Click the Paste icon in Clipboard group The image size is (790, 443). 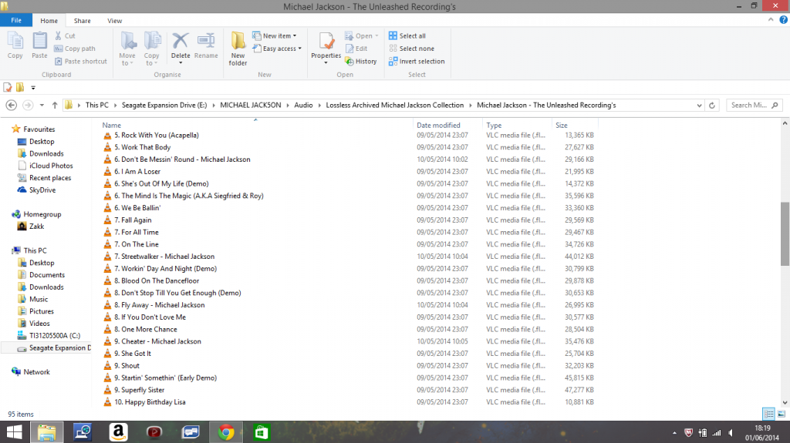(x=39, y=45)
